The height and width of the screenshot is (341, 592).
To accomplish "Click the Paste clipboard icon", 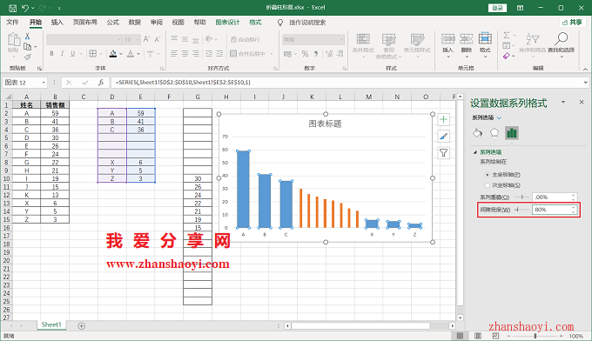I will point(14,39).
